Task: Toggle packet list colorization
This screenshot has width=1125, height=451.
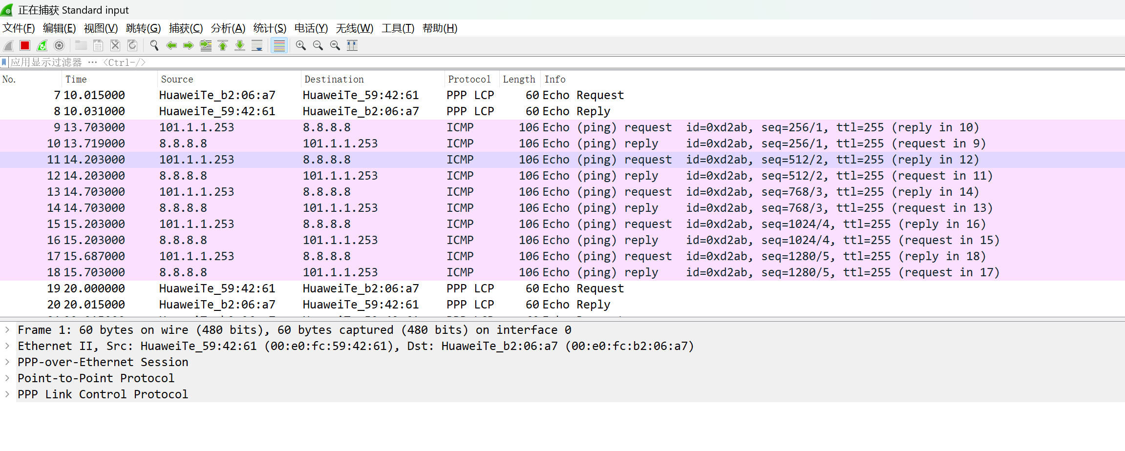Action: click(x=279, y=45)
